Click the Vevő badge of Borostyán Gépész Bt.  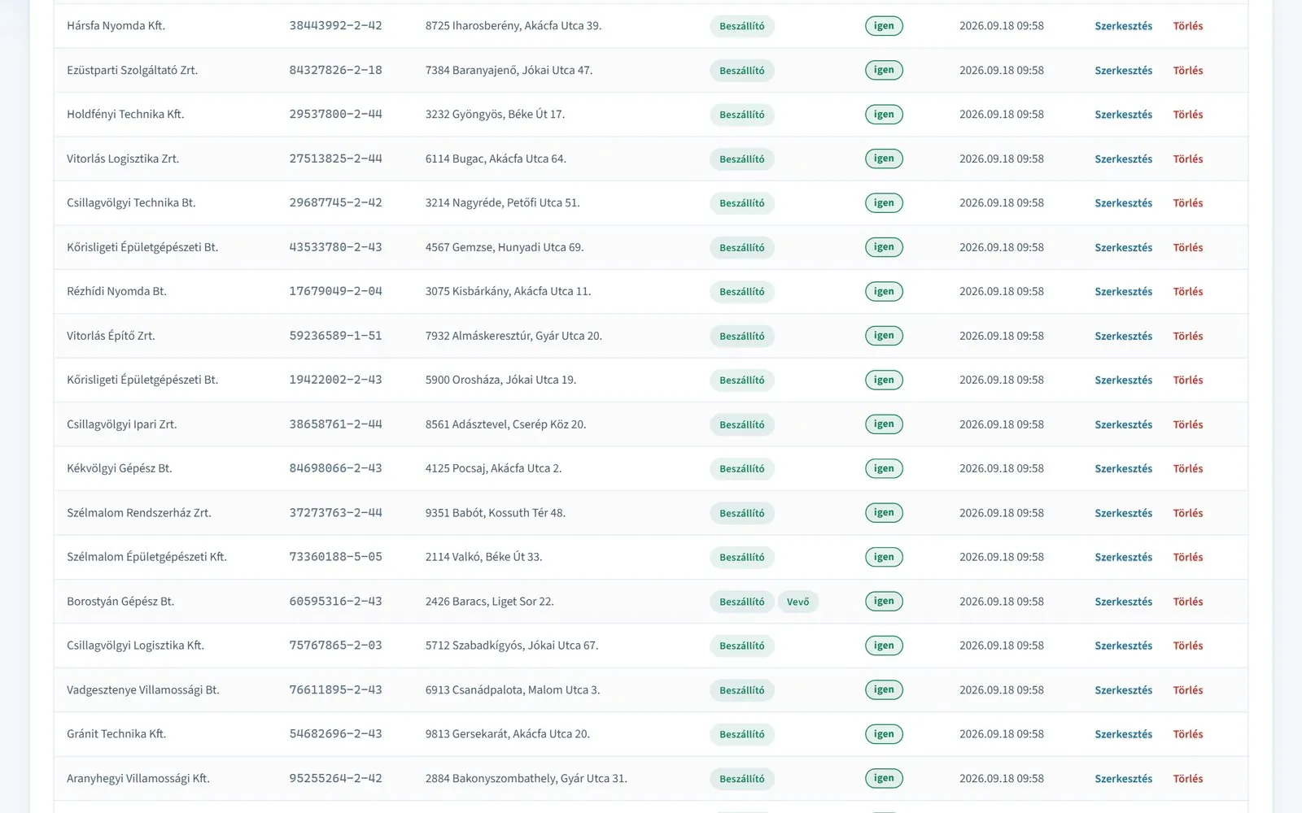pyautogui.click(x=797, y=602)
